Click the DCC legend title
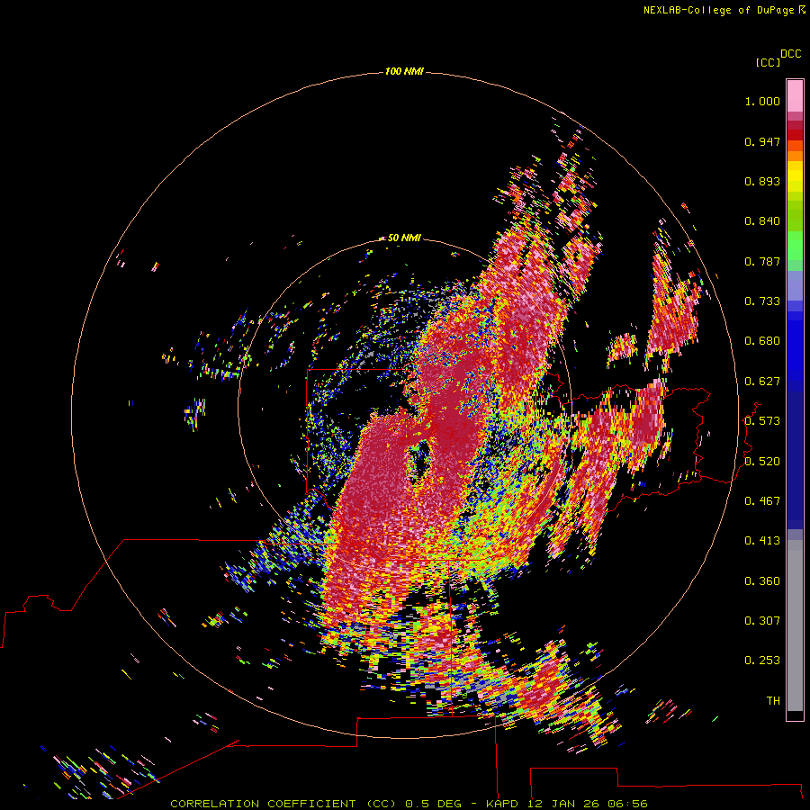 [790, 54]
